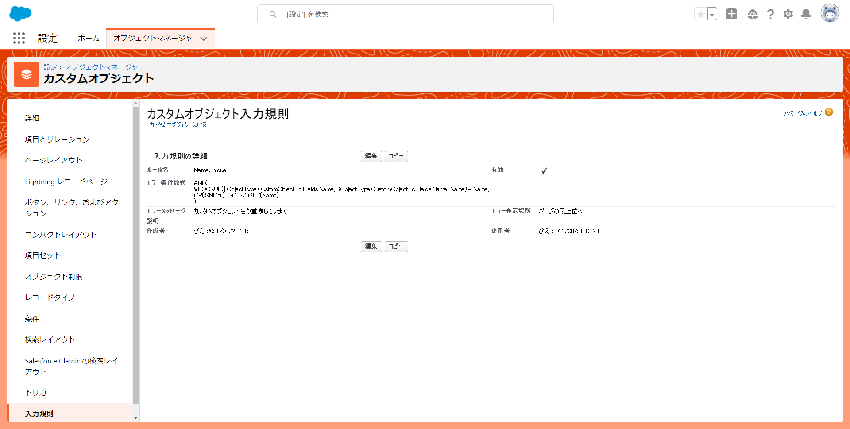Click the search magnifier icon
Viewport: 850px width, 429px height.
tap(273, 14)
